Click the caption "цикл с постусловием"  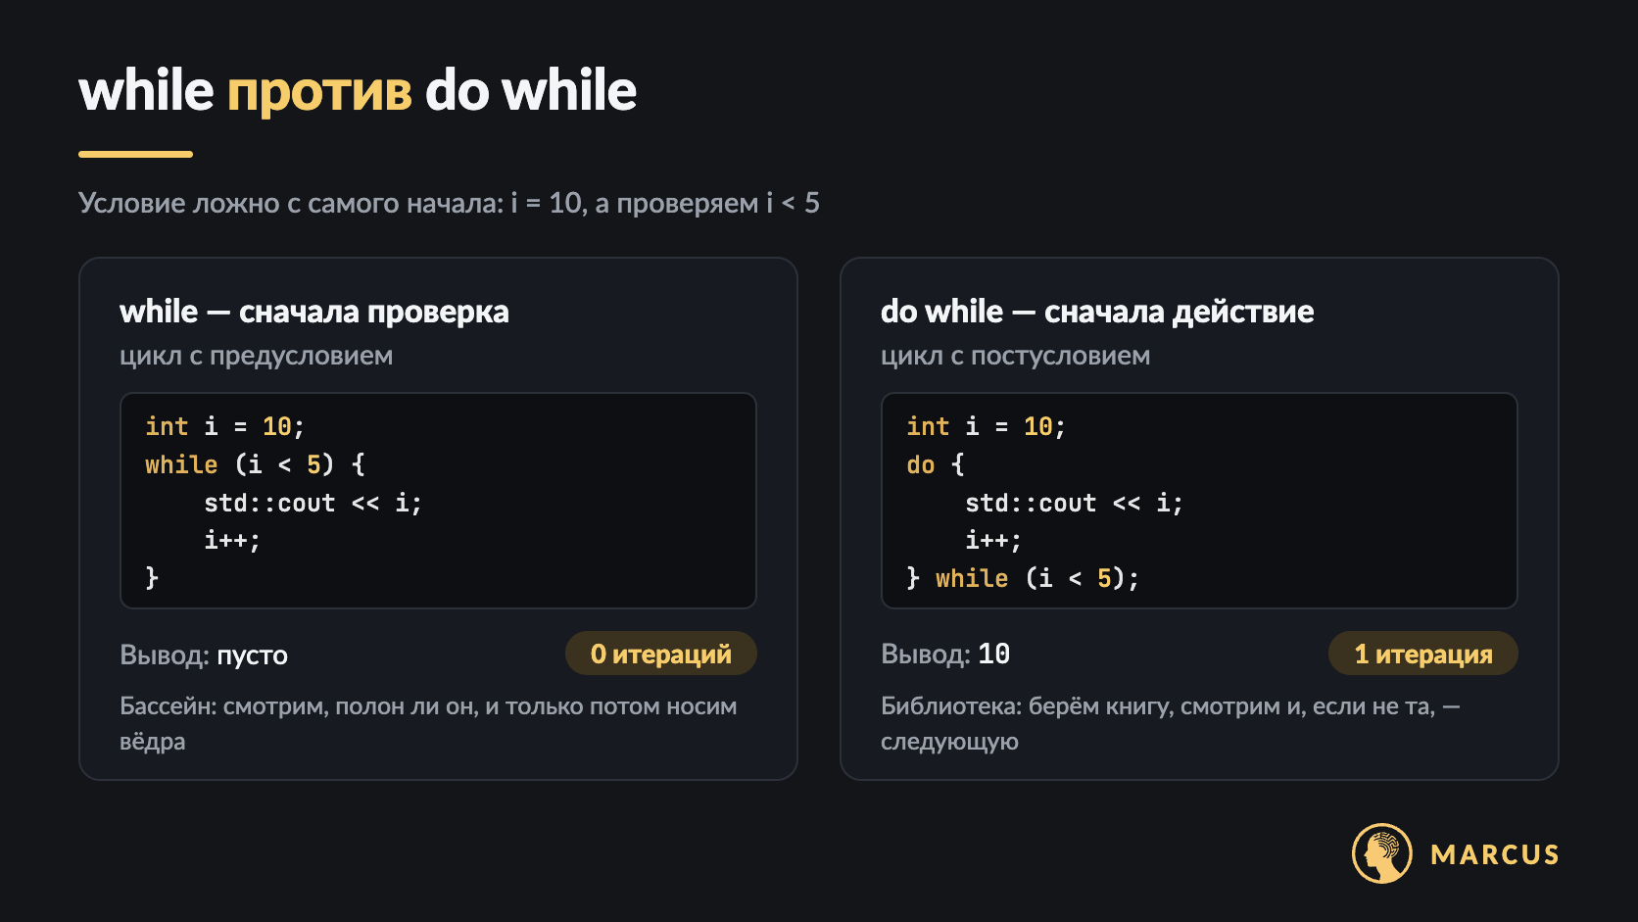[1015, 356]
